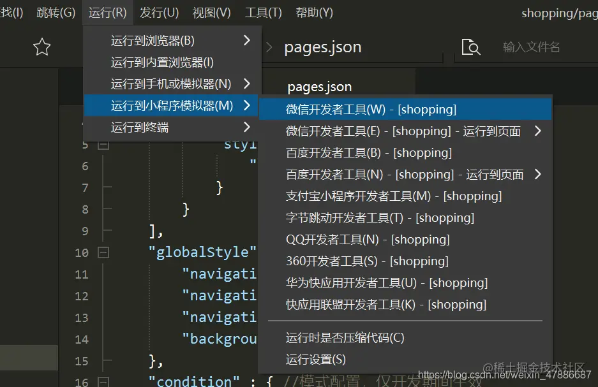Expand the 运行到浏览器(B) submenu arrow
The height and width of the screenshot is (387, 598).
click(247, 40)
